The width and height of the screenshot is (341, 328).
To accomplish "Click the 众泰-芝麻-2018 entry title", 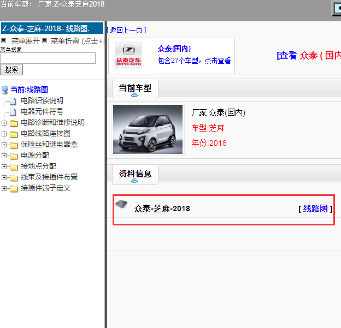I will (x=162, y=208).
